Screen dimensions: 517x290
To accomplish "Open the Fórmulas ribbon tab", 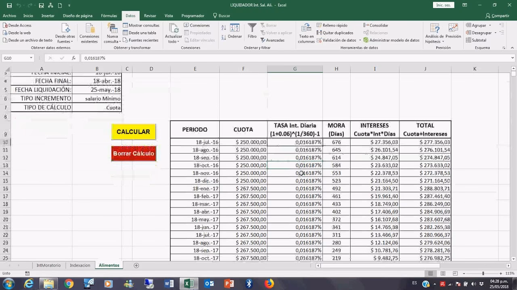I will tap(109, 16).
